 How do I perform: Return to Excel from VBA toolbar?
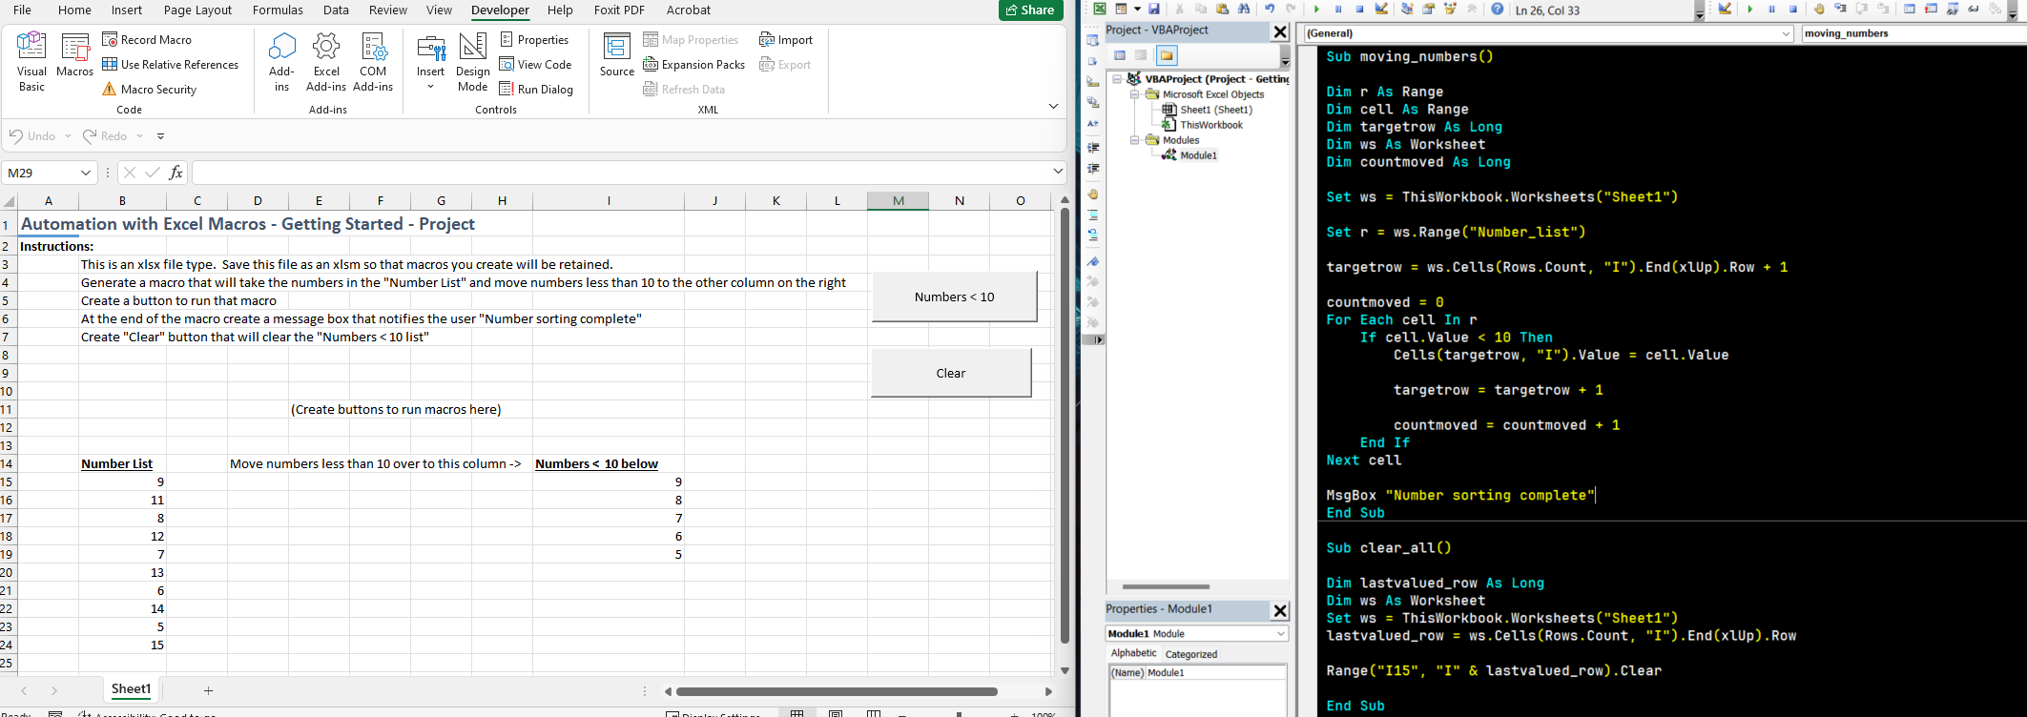pyautogui.click(x=1100, y=9)
